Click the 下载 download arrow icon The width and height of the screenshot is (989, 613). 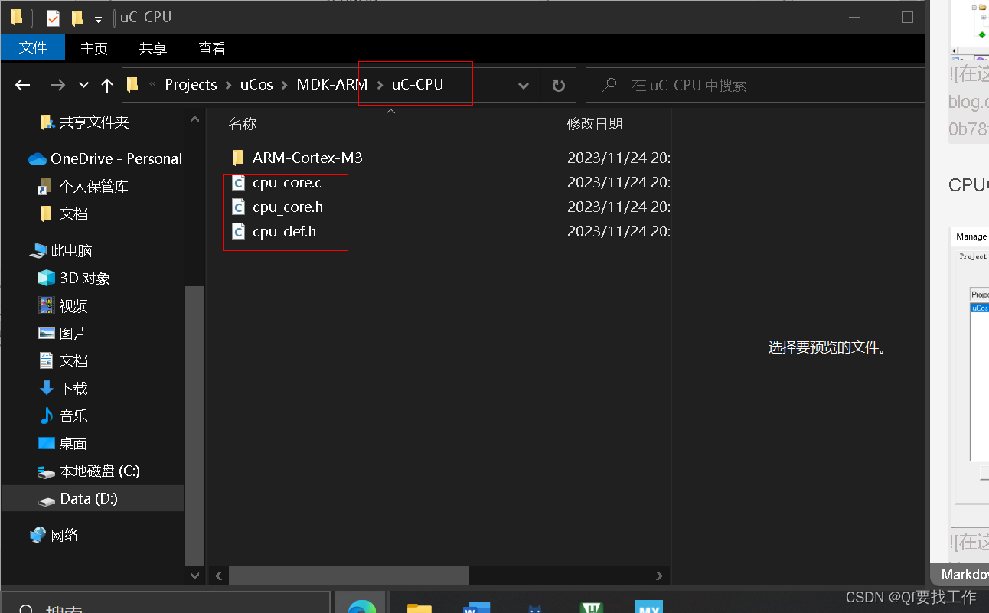(46, 388)
